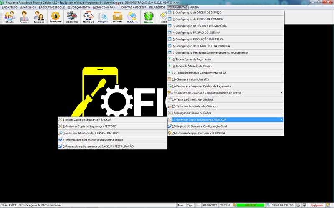Click the network computer icon in status bar

(x=304, y=205)
